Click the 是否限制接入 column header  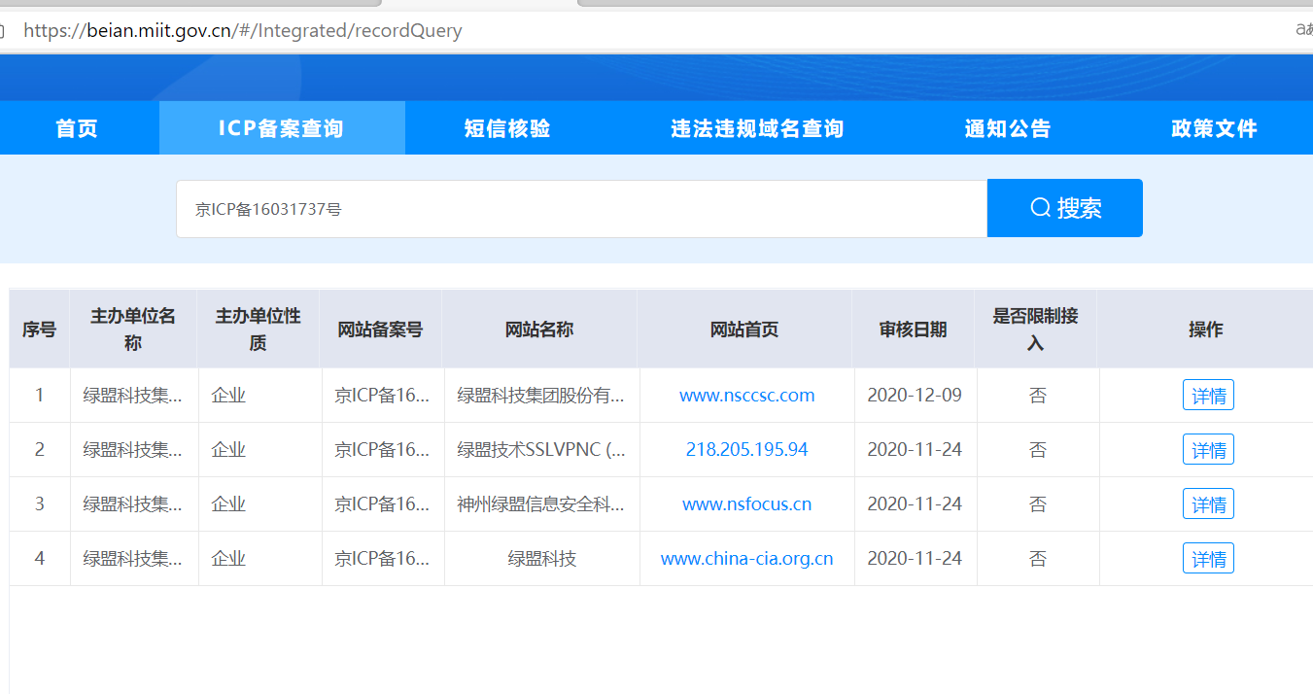(x=1035, y=330)
